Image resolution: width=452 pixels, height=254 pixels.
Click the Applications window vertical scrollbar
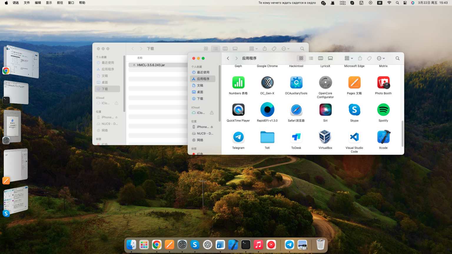(402, 134)
